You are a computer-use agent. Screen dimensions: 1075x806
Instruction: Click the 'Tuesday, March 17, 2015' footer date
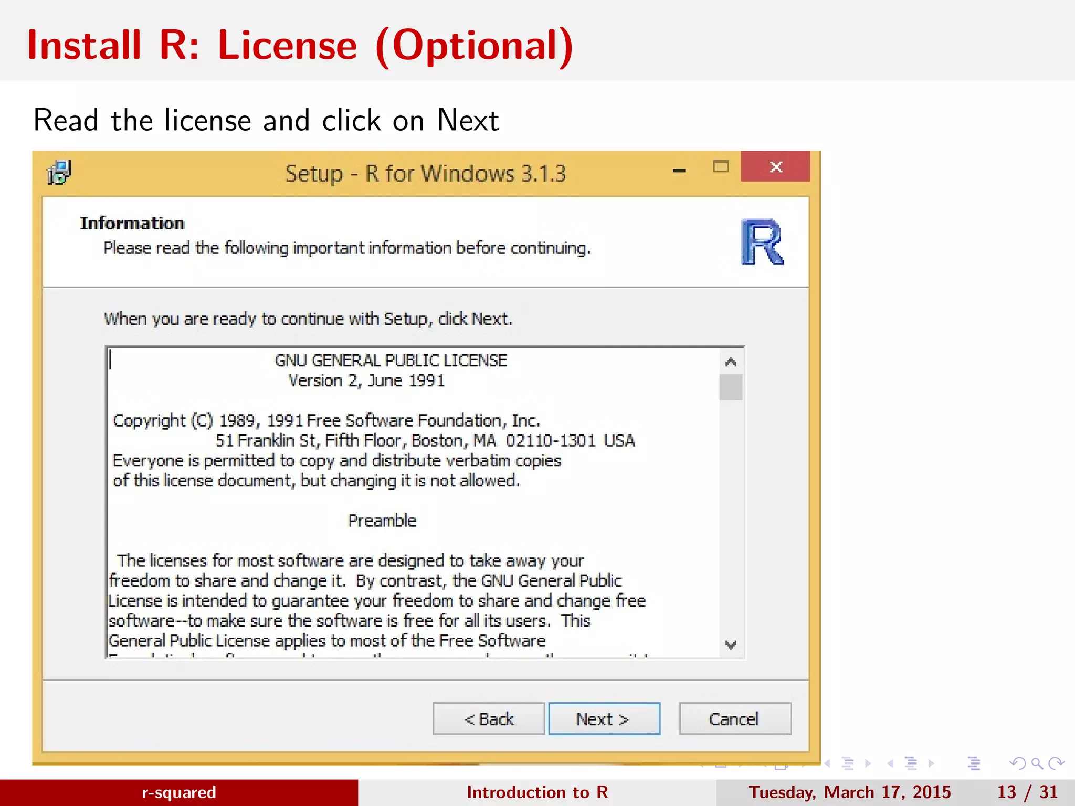(x=850, y=792)
